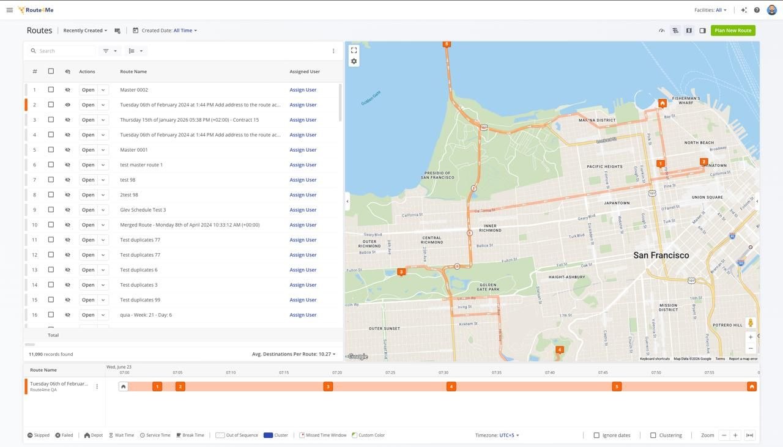Expand the Open action arrow for Master 0002
The height and width of the screenshot is (447, 783).
coord(103,90)
